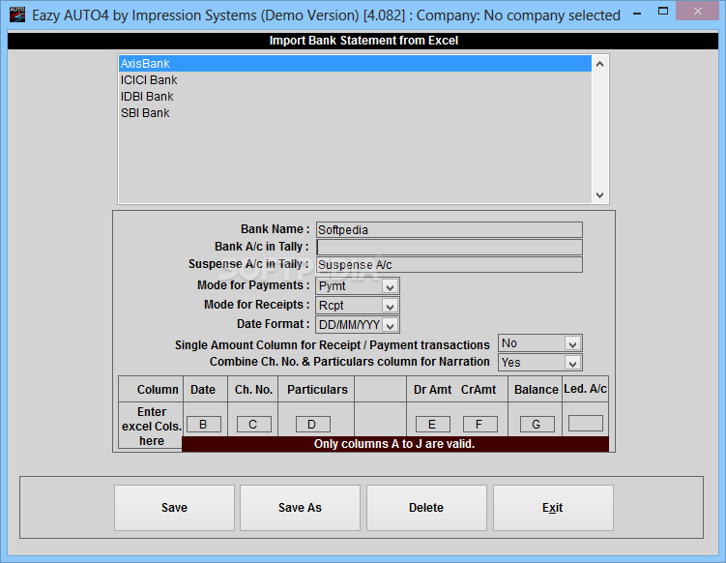Focus the Bank Name field
This screenshot has width=726, height=563.
450,230
